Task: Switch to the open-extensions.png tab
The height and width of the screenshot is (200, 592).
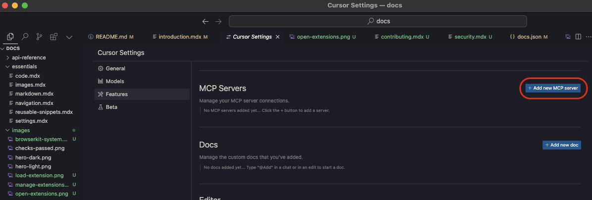Action: [x=323, y=37]
